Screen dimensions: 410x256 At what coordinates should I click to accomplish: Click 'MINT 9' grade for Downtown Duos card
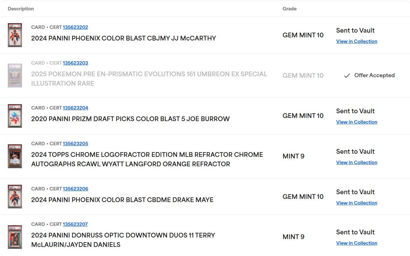(293, 237)
